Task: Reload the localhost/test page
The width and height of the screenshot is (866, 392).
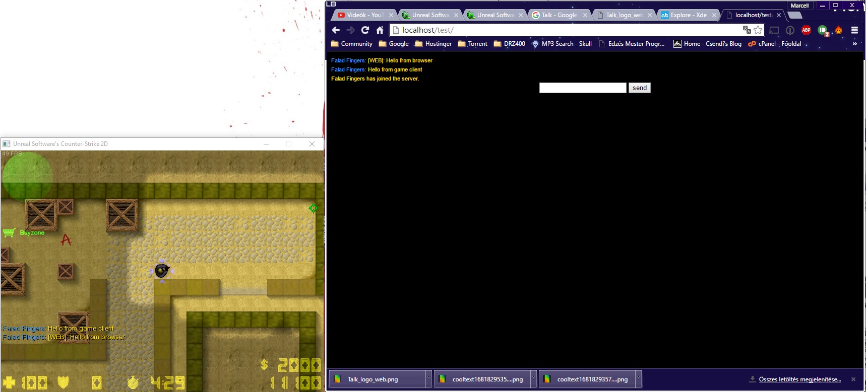Action: tap(365, 30)
